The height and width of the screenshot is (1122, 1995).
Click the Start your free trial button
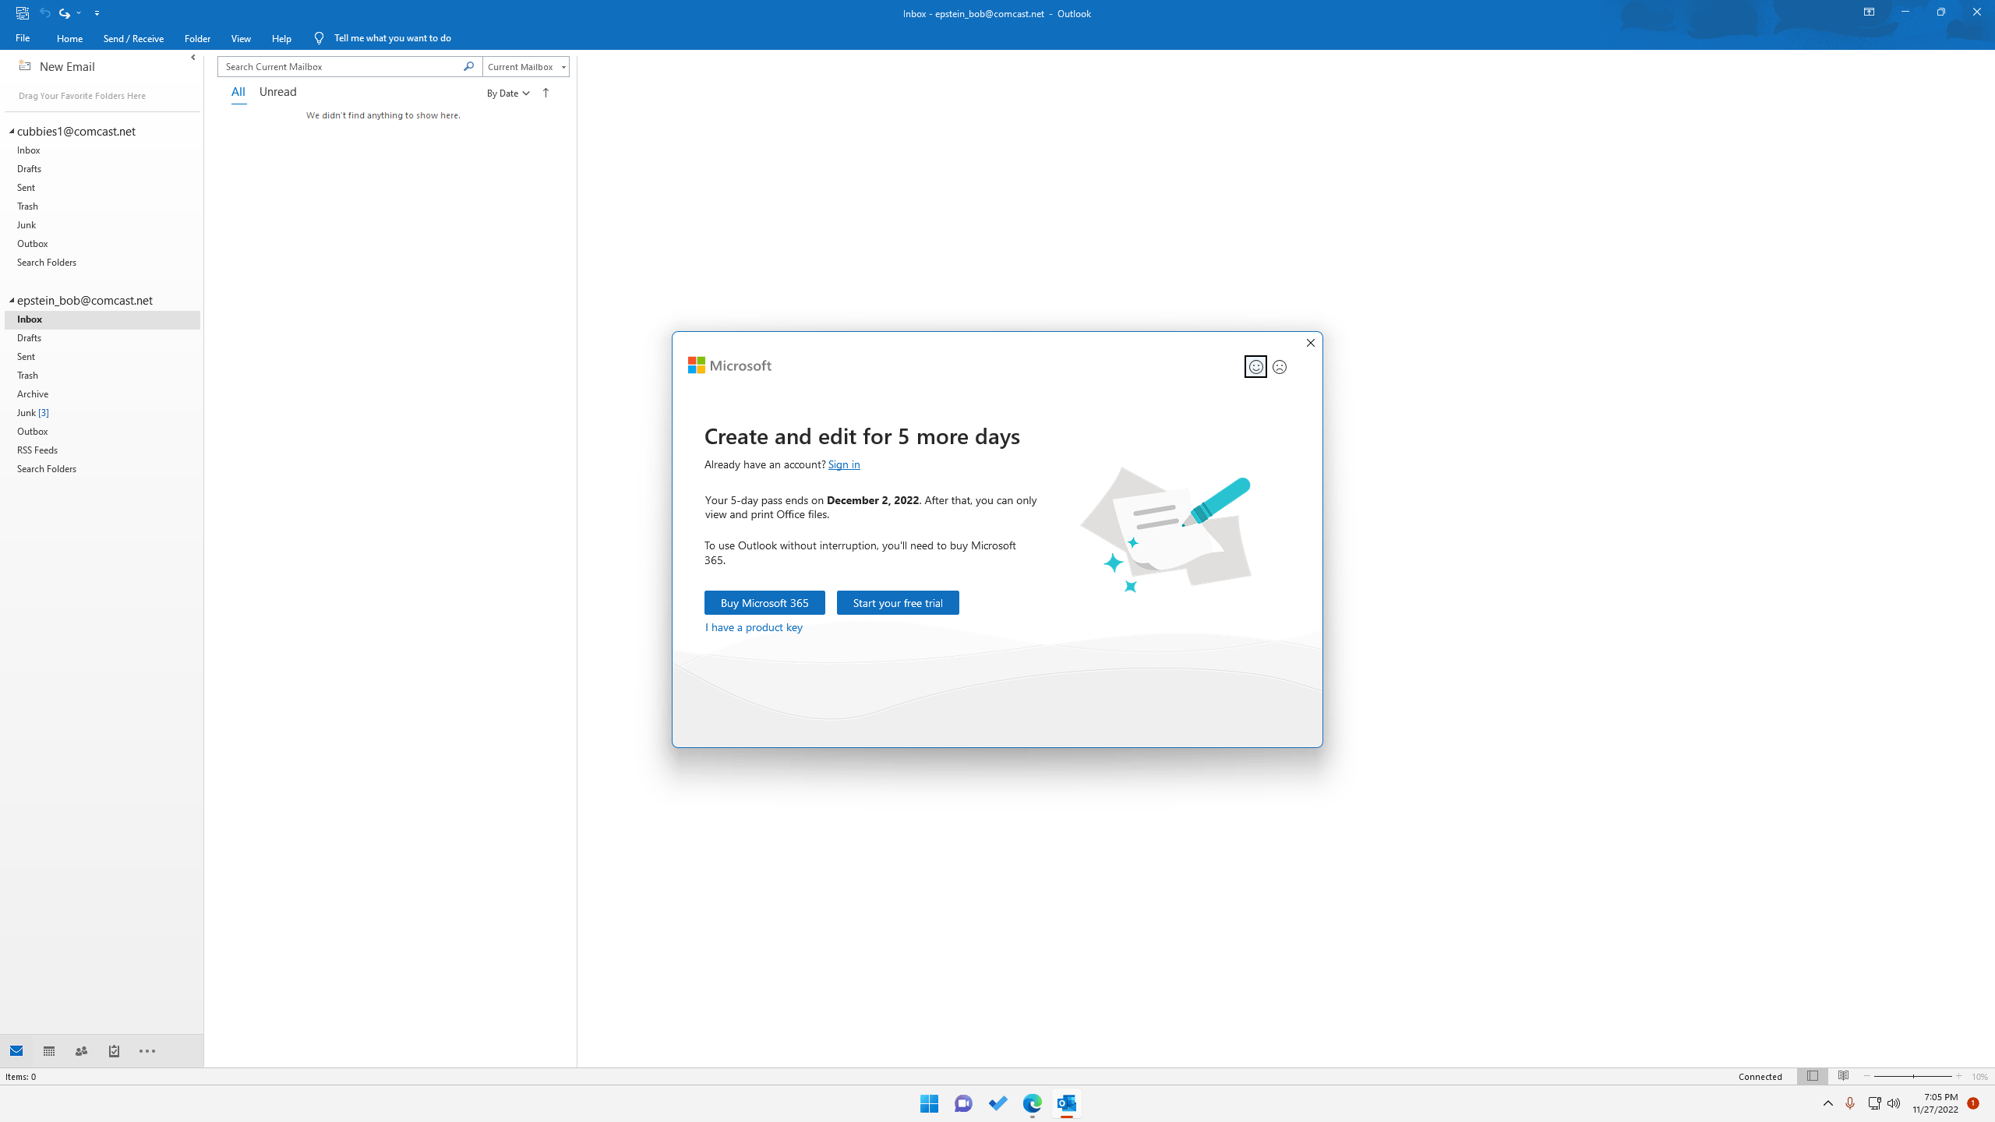[897, 603]
